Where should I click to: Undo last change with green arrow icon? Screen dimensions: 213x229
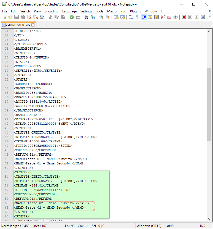[71, 17]
